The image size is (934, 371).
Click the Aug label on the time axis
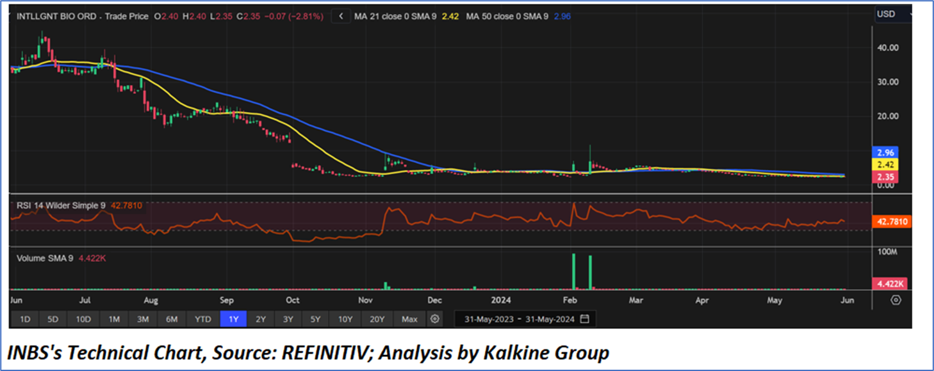click(151, 299)
